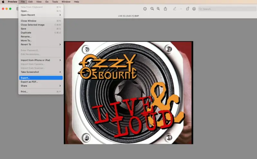This screenshot has width=257, height=159.
Task: Click the Share toolbar icon
Action: (165, 9)
